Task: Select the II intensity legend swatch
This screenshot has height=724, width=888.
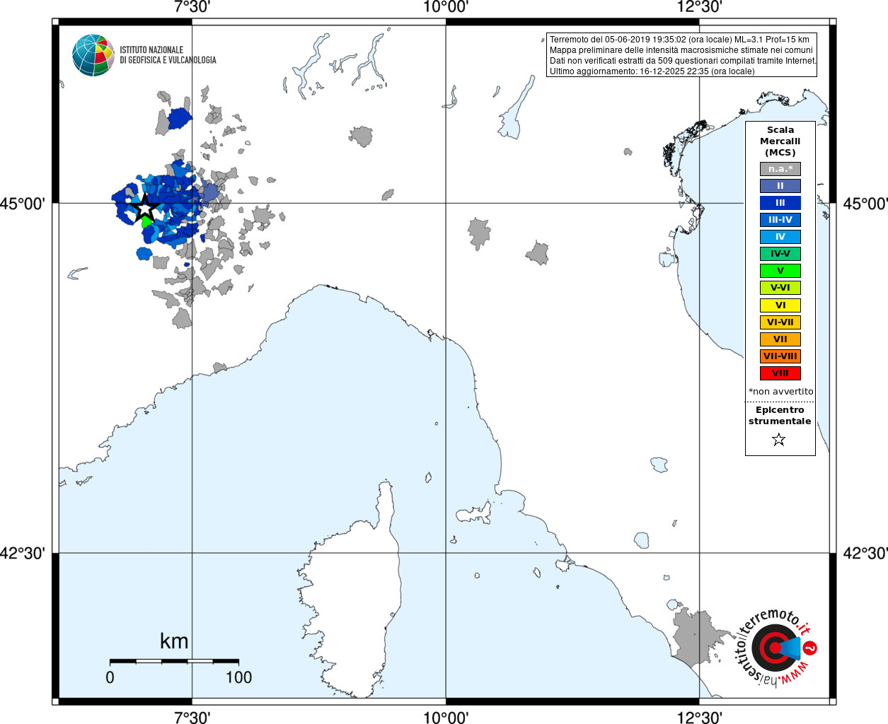Action: pyautogui.click(x=780, y=186)
